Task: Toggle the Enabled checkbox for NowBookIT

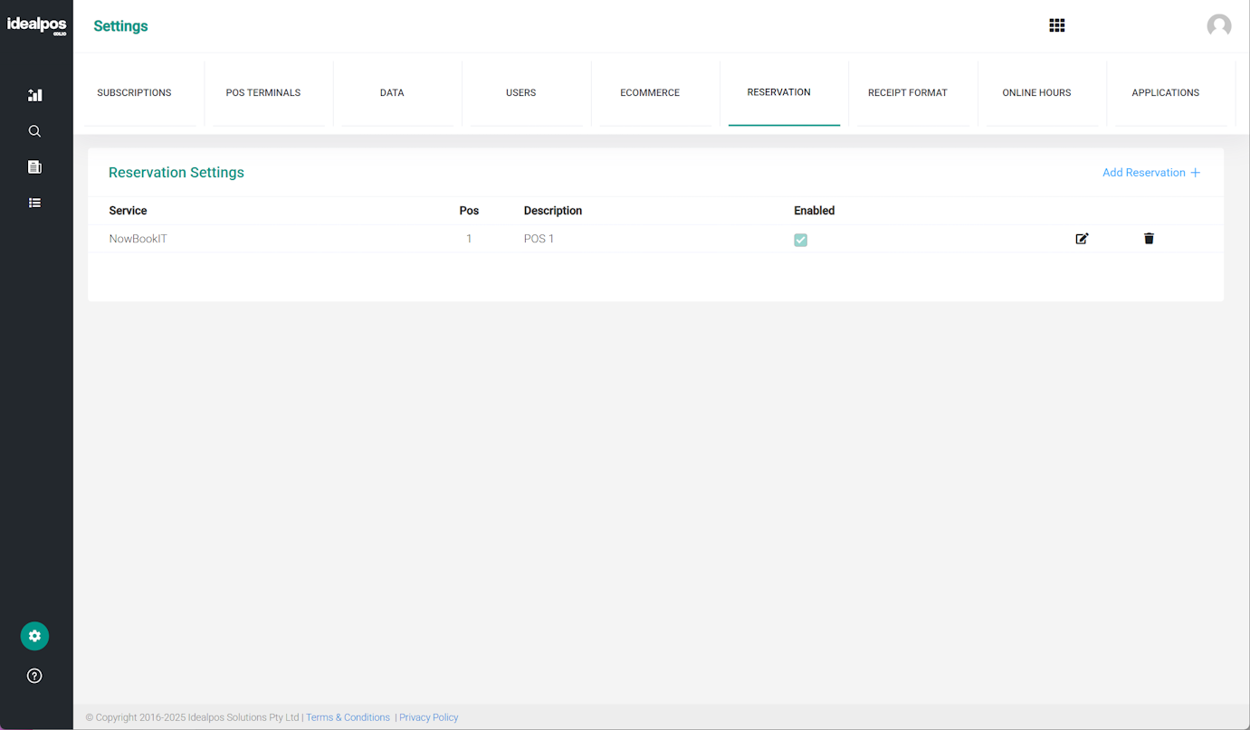Action: tap(800, 240)
